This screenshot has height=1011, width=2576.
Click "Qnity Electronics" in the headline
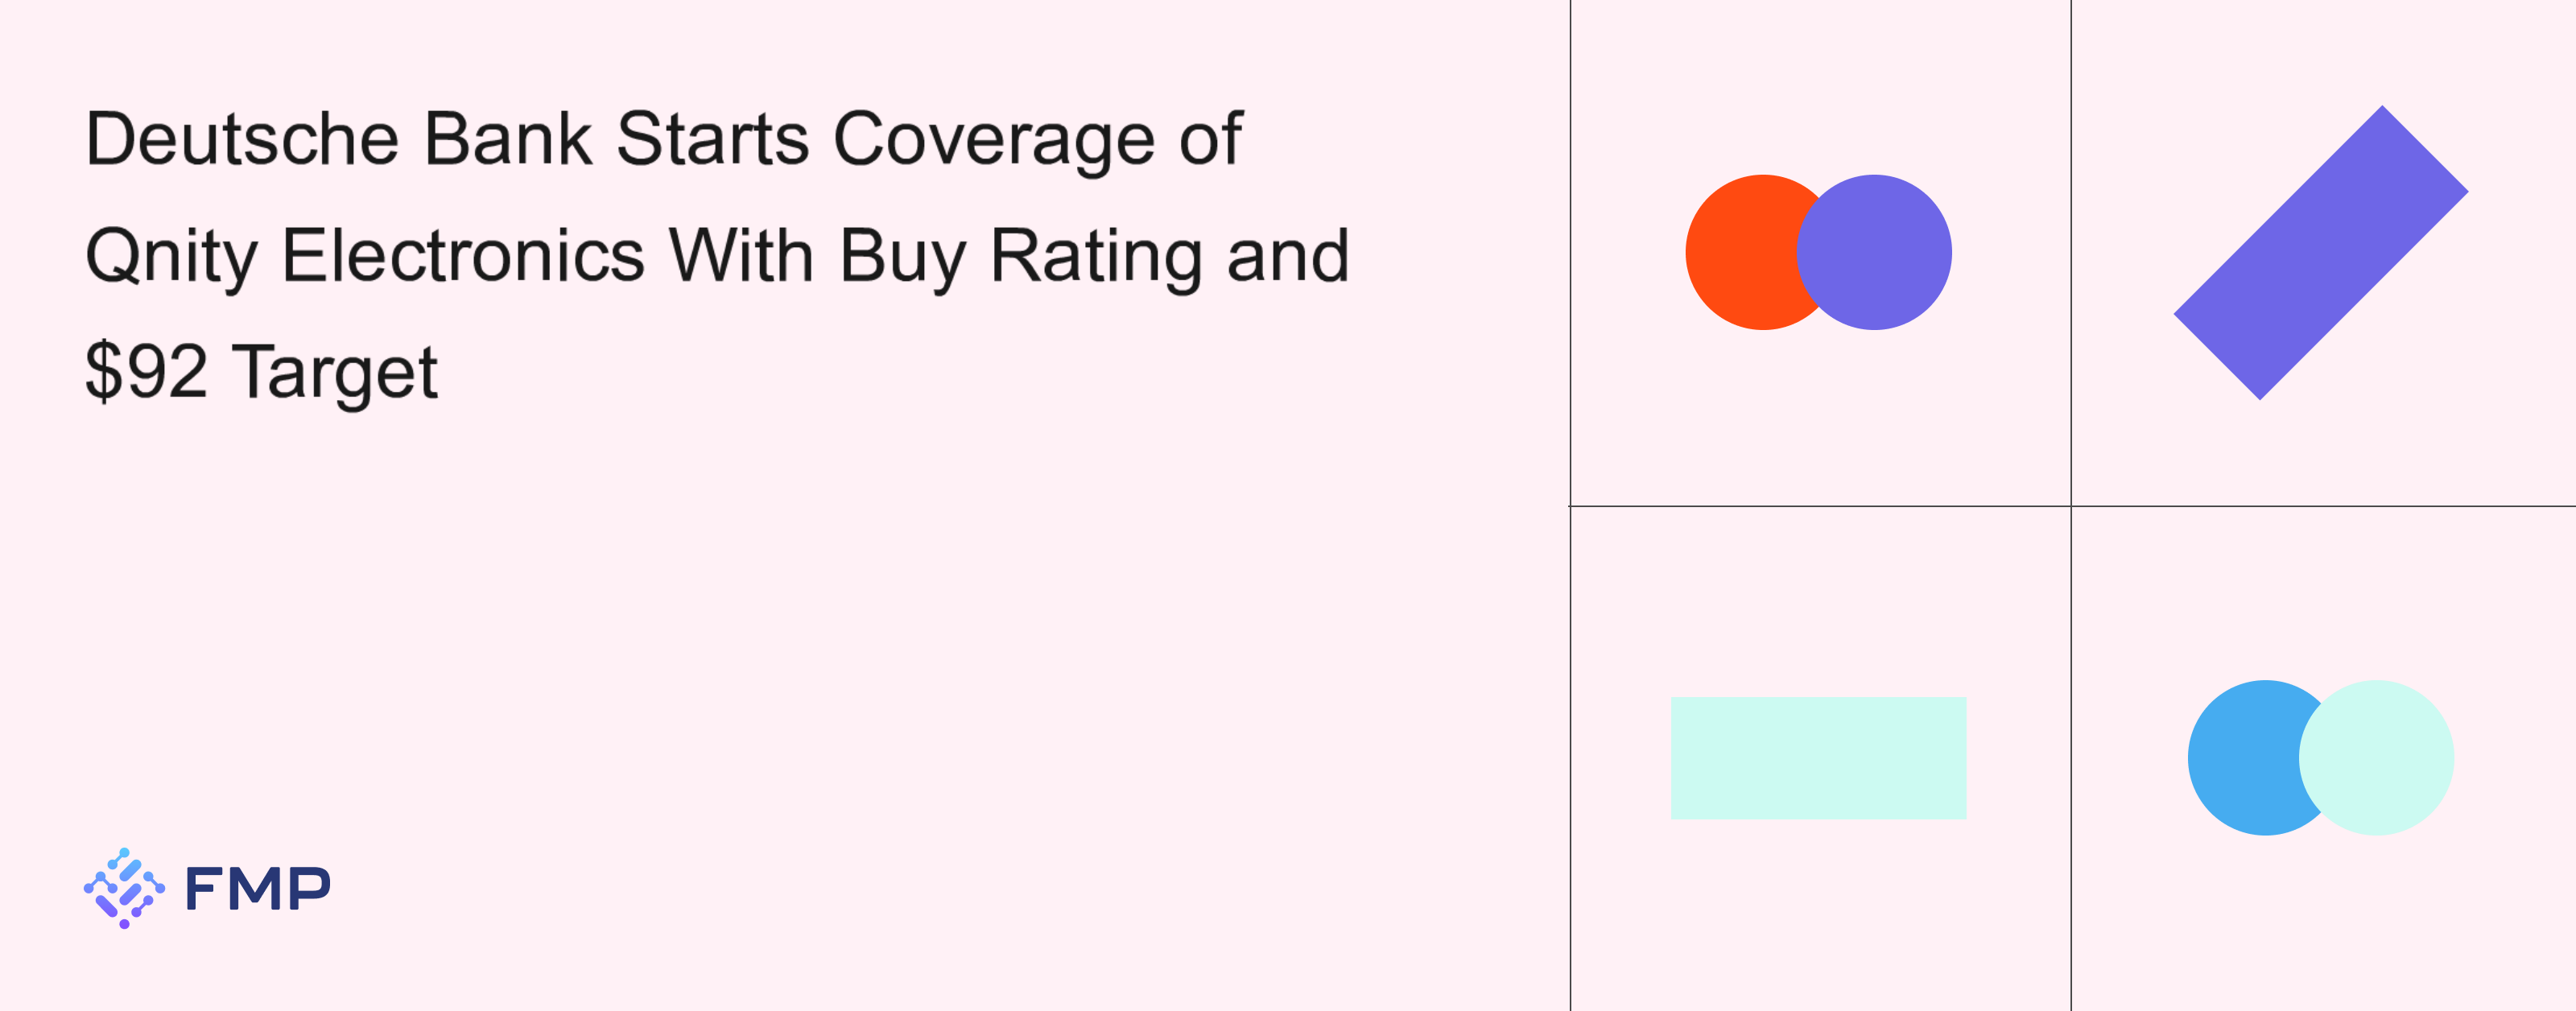click(364, 256)
